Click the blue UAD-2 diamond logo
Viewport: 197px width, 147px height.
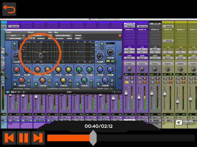[x=8, y=92]
